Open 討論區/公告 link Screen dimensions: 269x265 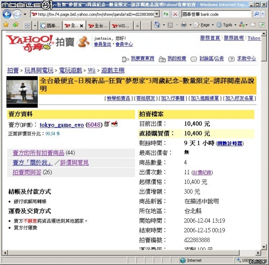pos(212,58)
